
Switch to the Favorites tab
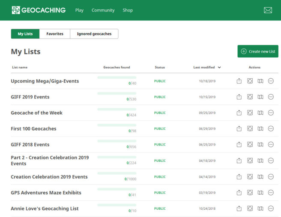tap(55, 34)
